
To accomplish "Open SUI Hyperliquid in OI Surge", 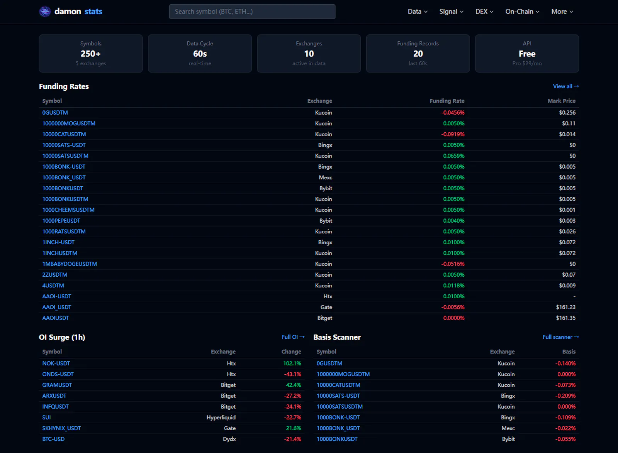I will point(46,418).
